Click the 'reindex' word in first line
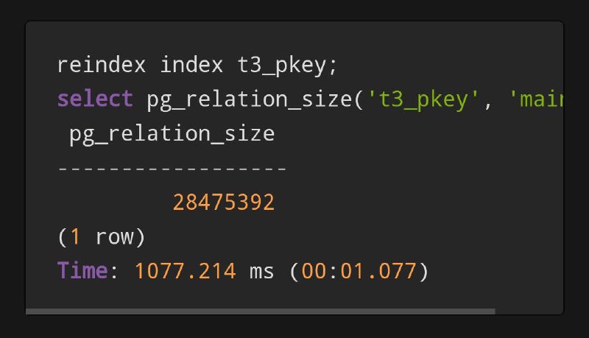This screenshot has height=338, width=589. click(102, 66)
